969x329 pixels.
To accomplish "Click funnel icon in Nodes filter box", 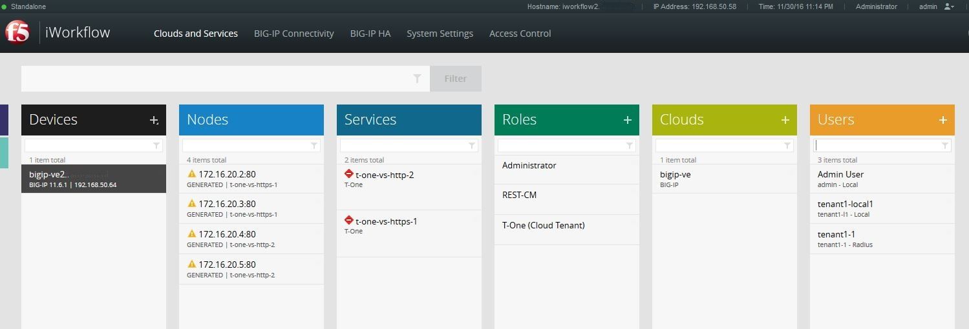I will click(314, 146).
